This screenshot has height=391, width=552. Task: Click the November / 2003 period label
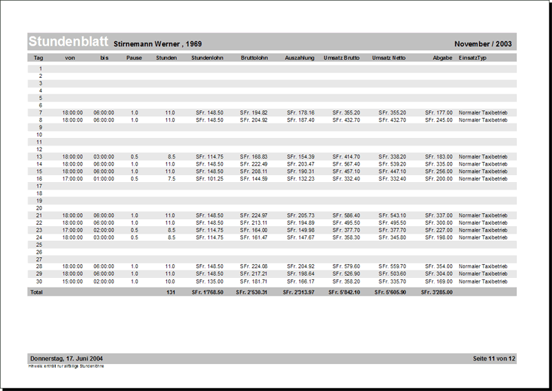(483, 44)
